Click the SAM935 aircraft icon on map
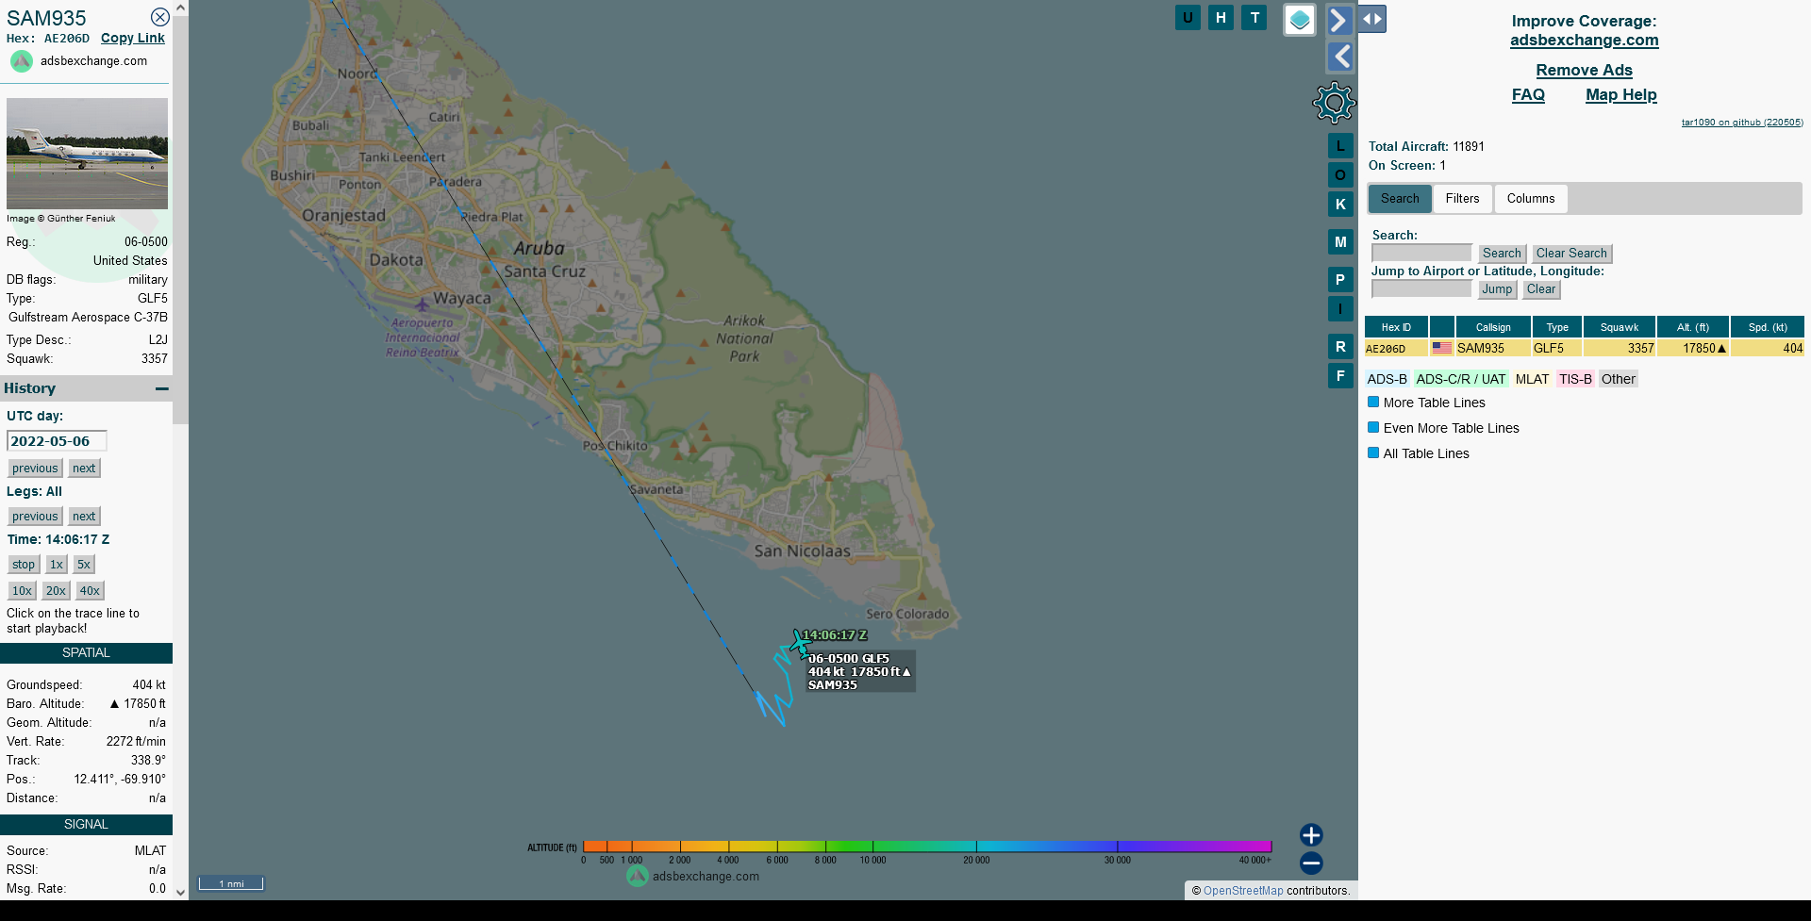The height and width of the screenshot is (921, 1811). [801, 645]
